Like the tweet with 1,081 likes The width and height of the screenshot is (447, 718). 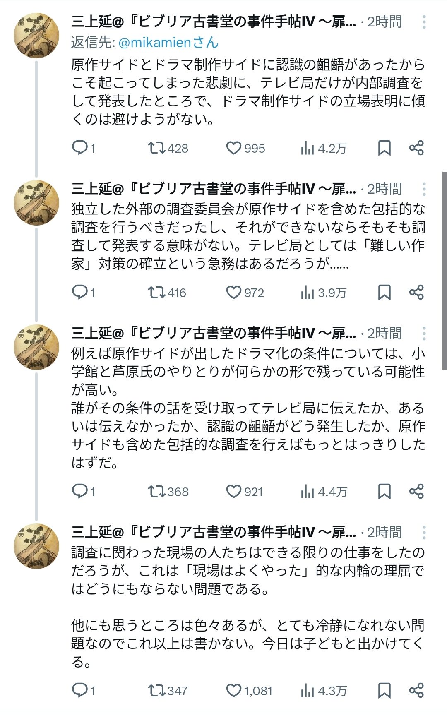233,691
